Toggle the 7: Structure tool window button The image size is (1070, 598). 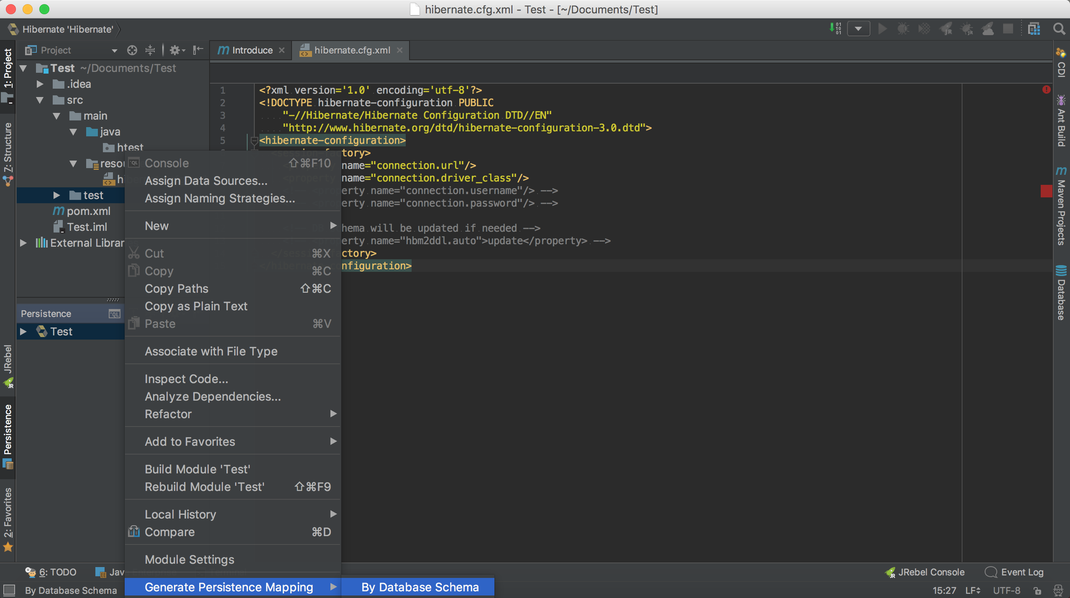8,154
